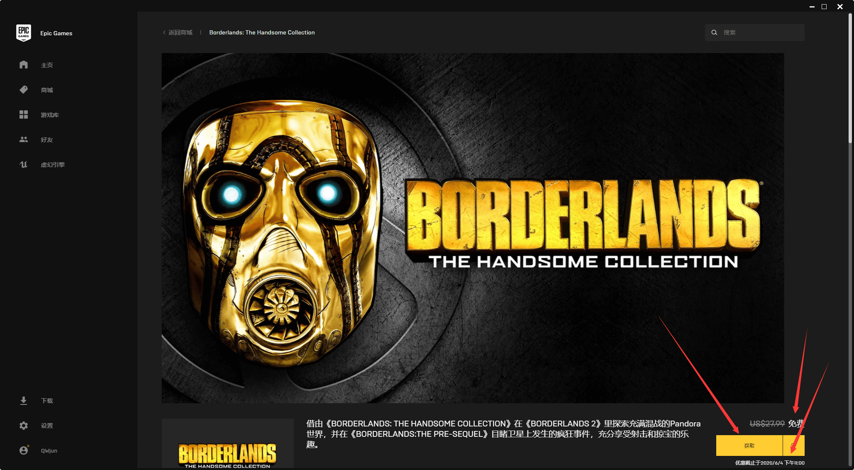Click the 设置 label in sidebar
The image size is (854, 470).
47,426
